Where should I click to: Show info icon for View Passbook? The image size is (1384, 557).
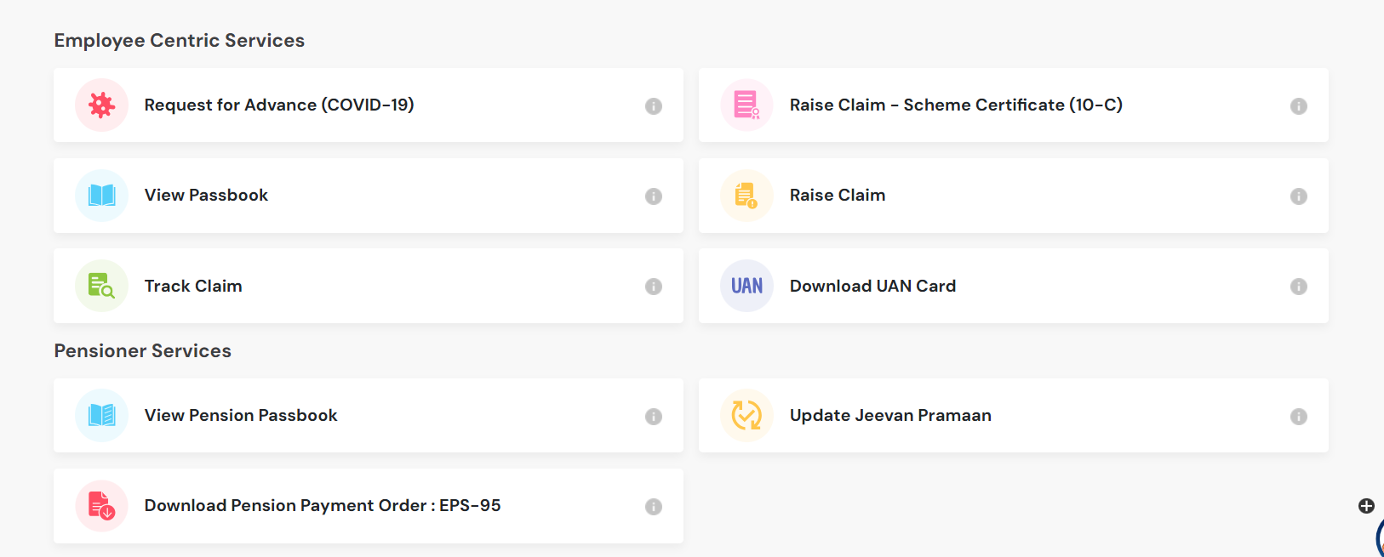tap(654, 196)
